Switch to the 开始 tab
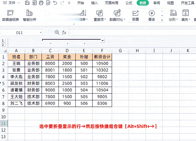The width and height of the screenshot is (196, 141). [x=81, y=3]
